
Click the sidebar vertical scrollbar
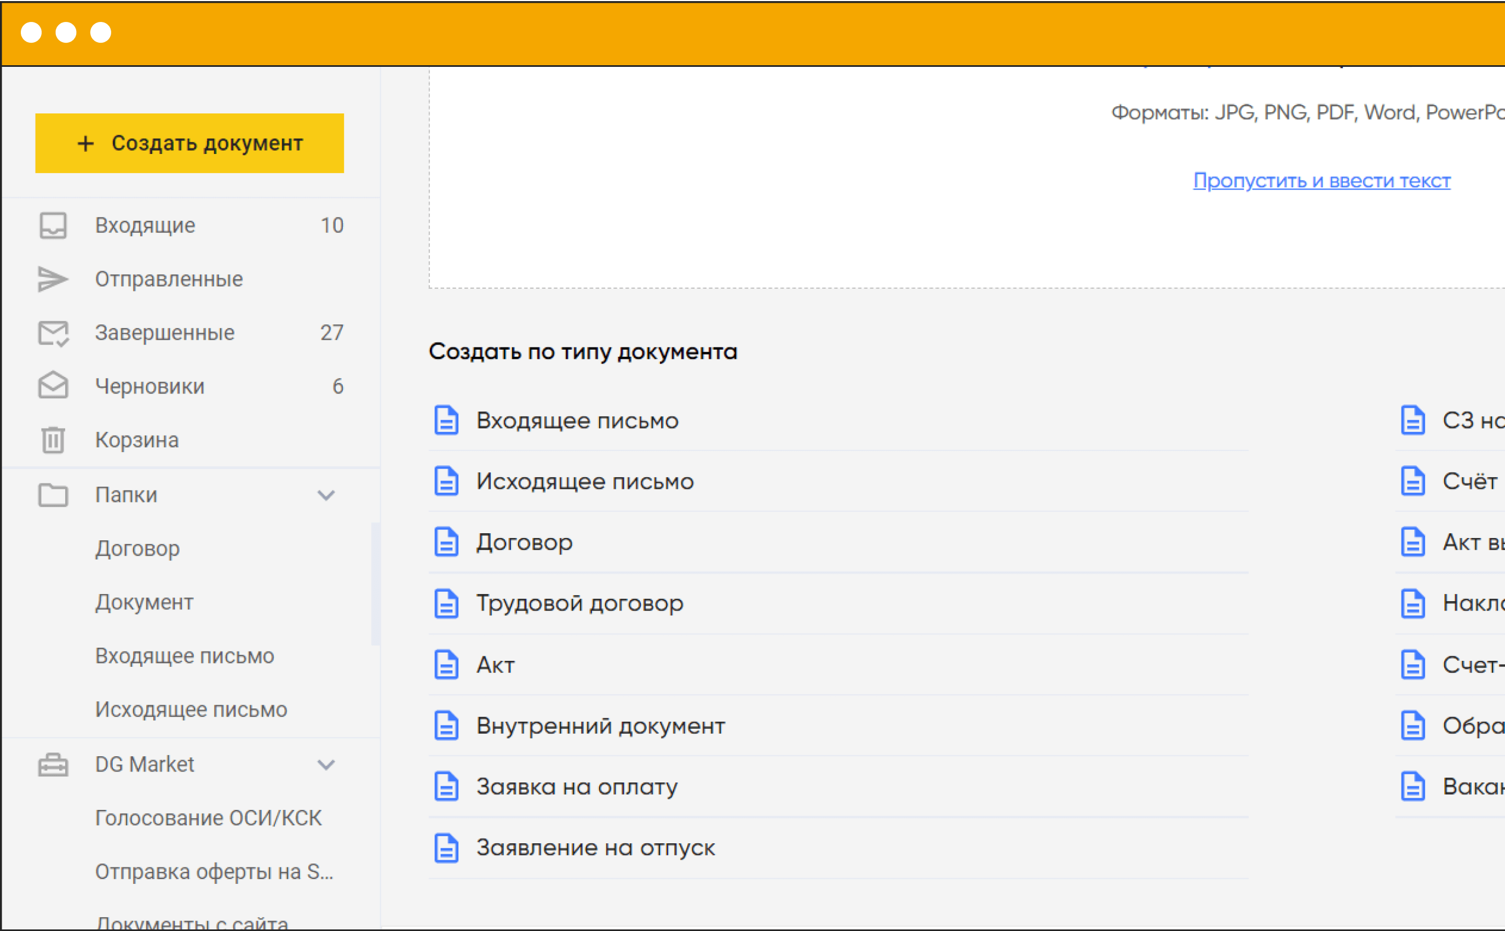point(375,584)
